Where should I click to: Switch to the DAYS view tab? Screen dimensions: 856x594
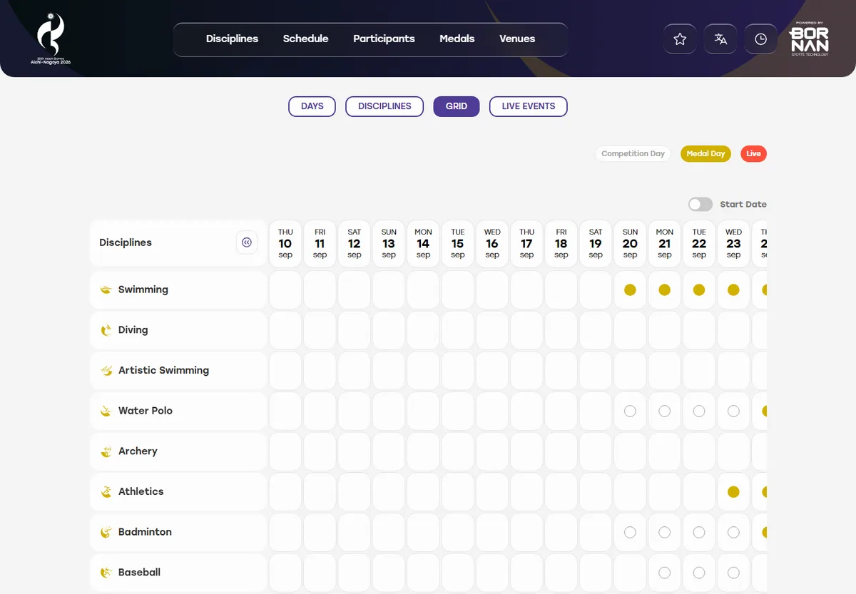click(x=312, y=106)
